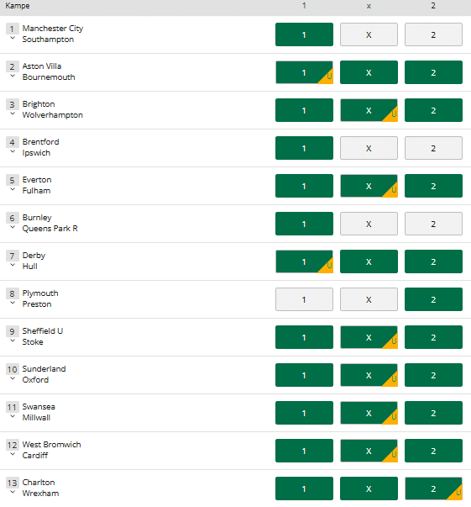Click the yellow U marker on Brighton X
471x507 pixels.
pyautogui.click(x=392, y=115)
